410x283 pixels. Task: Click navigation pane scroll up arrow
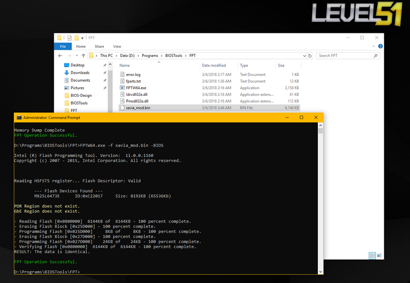pos(110,65)
